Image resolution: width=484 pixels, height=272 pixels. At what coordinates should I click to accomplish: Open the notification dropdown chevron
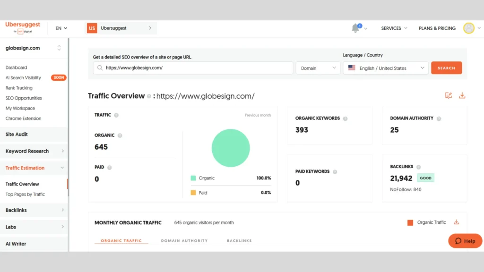click(x=366, y=29)
